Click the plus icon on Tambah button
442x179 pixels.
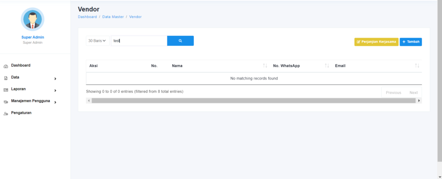click(404, 42)
